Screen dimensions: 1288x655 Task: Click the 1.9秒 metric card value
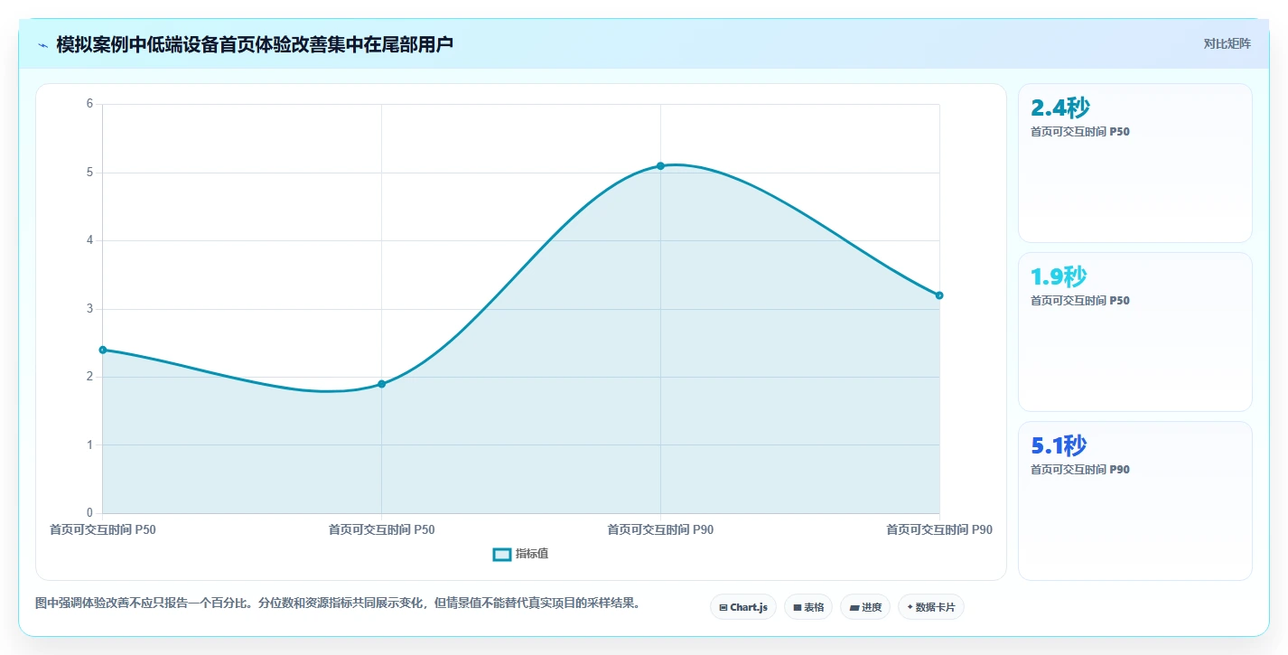click(1059, 276)
